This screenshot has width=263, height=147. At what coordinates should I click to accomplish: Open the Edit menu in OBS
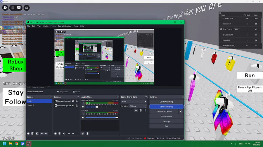click(x=34, y=26)
